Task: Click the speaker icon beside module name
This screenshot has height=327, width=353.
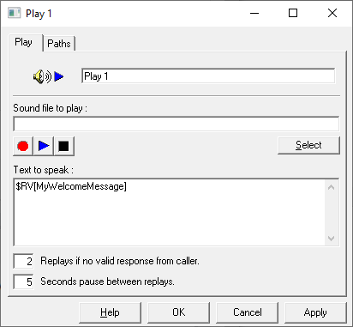Action: [x=42, y=76]
